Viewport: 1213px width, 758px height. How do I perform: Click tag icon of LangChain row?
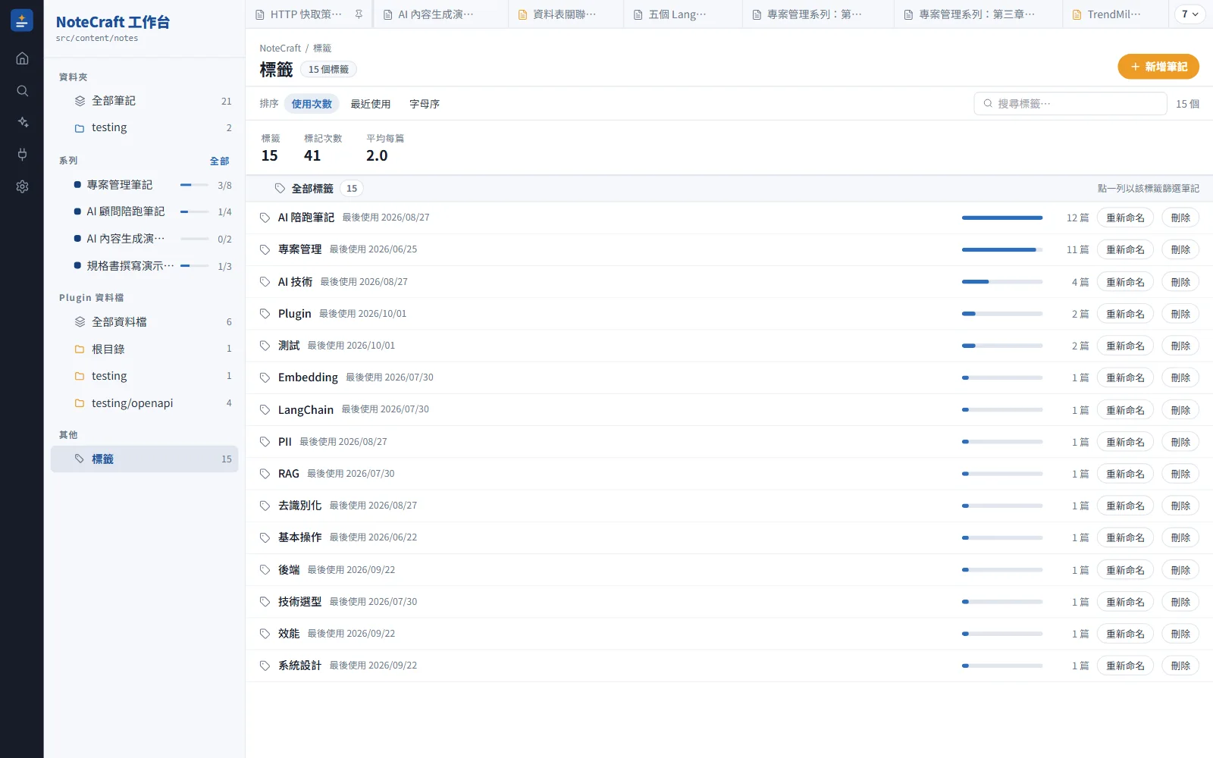coord(265,410)
